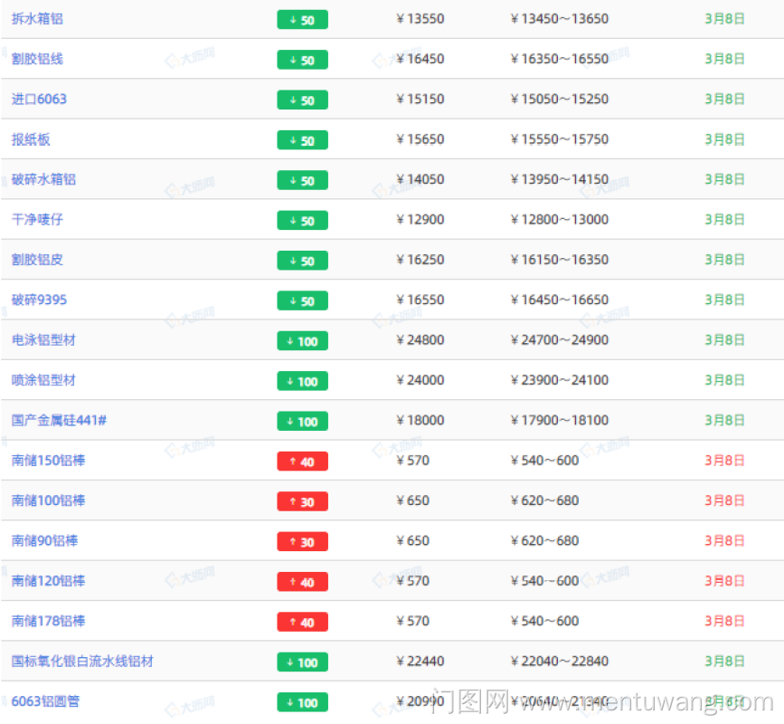The image size is (784, 724).
Task: Open the 国产金属硅441# link
Action: [x=59, y=420]
